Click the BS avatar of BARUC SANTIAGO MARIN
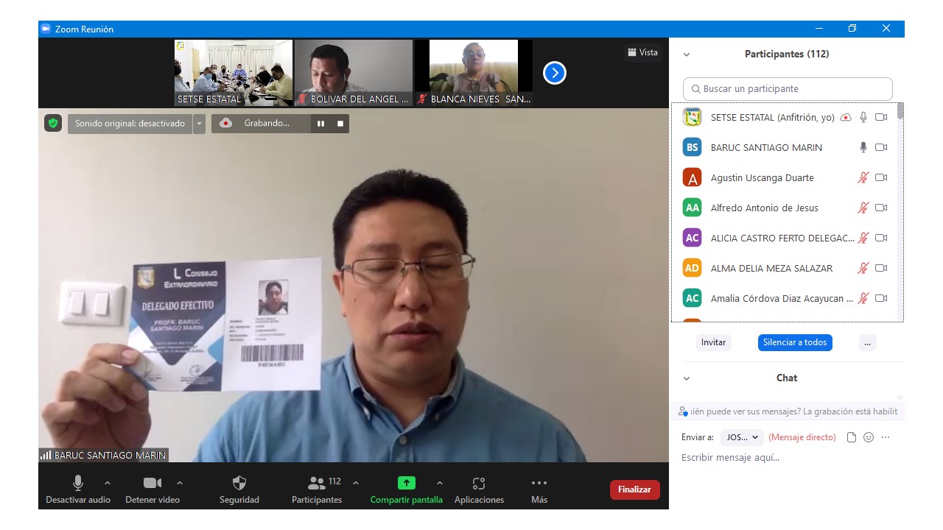The image size is (943, 530). click(x=692, y=147)
